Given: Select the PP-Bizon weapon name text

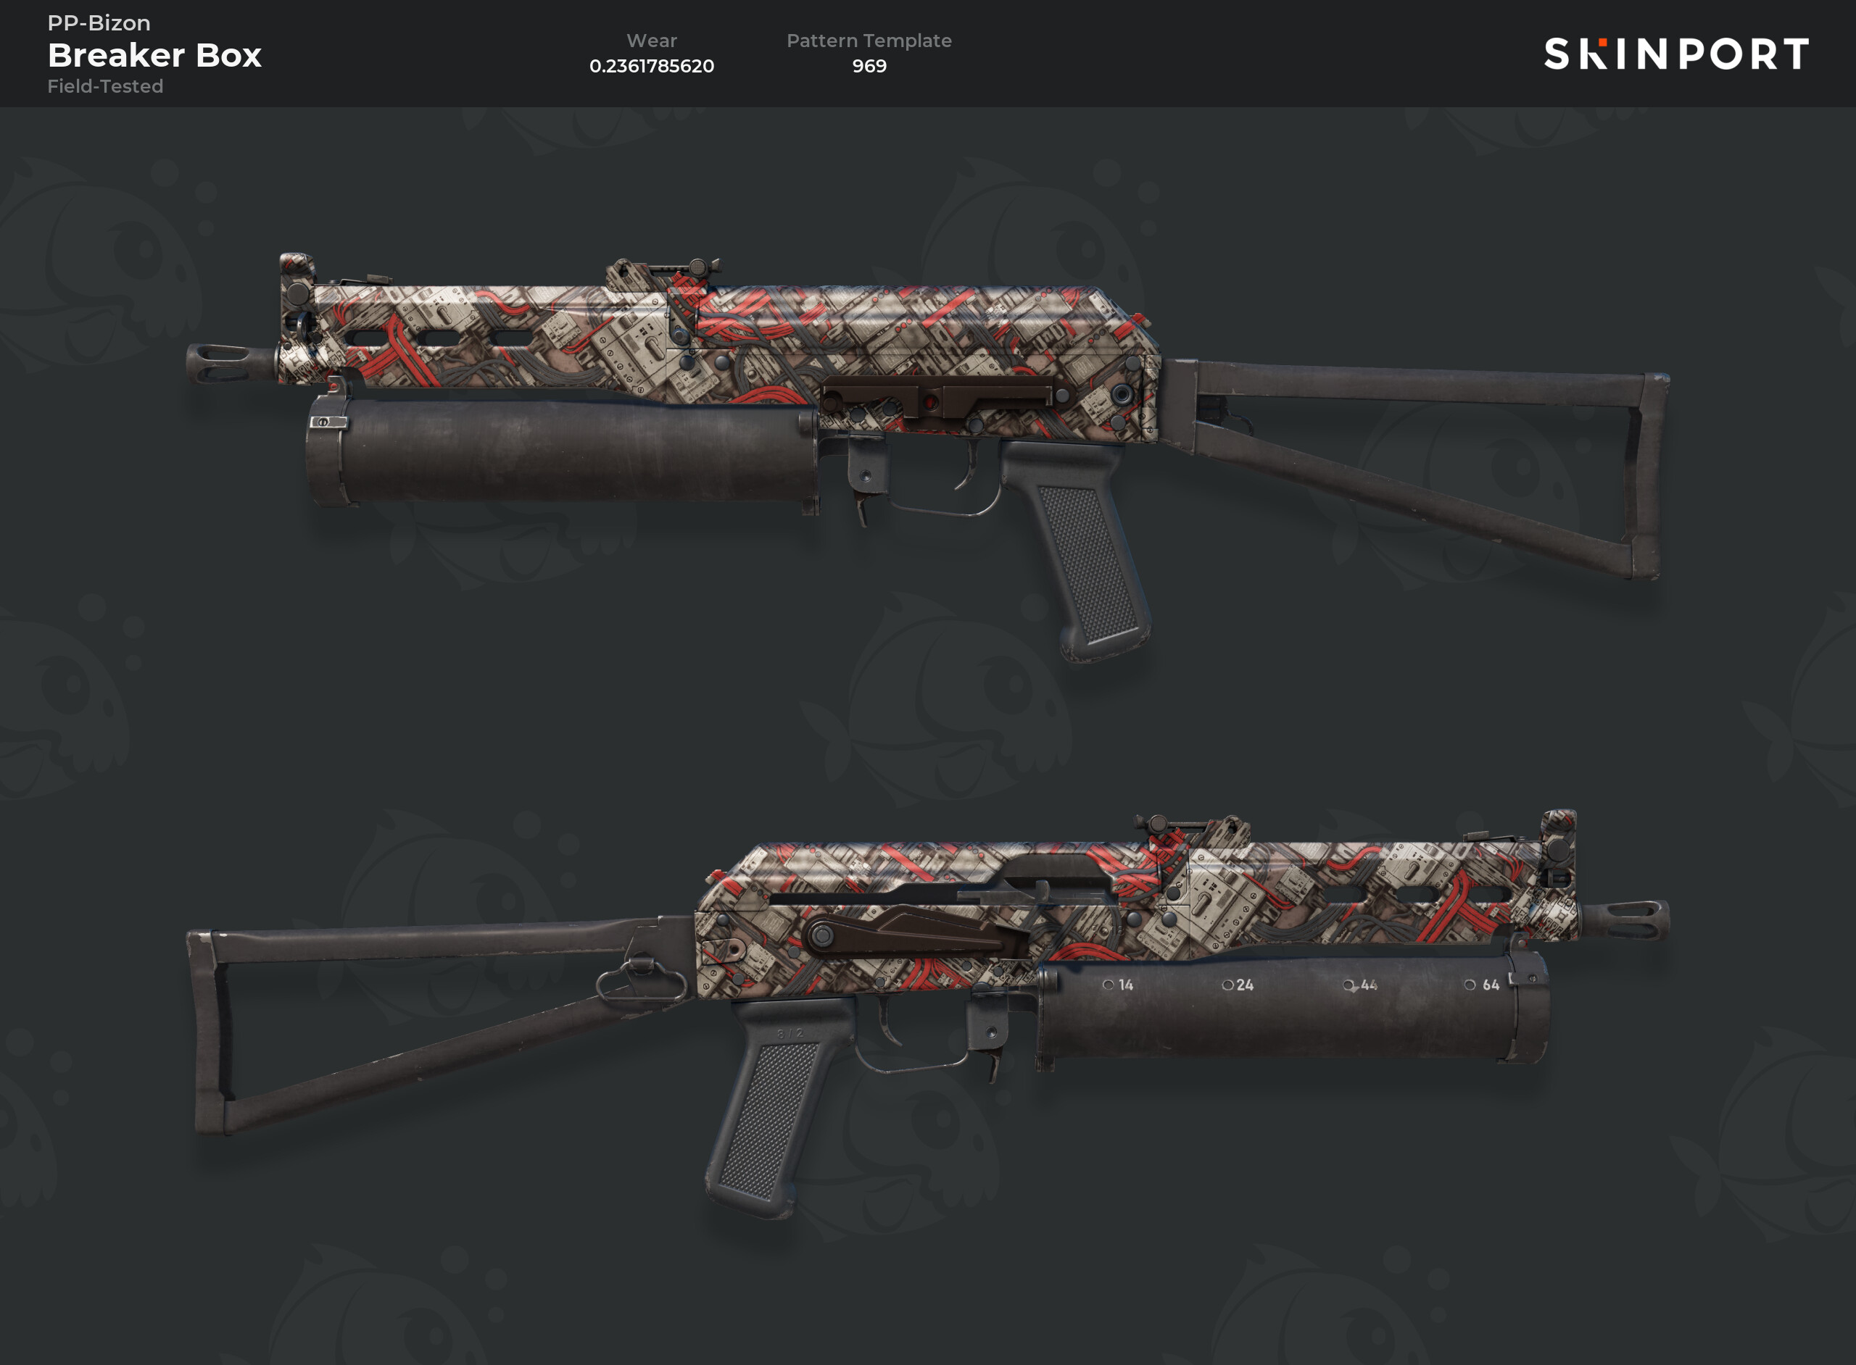Looking at the screenshot, I should (99, 22).
